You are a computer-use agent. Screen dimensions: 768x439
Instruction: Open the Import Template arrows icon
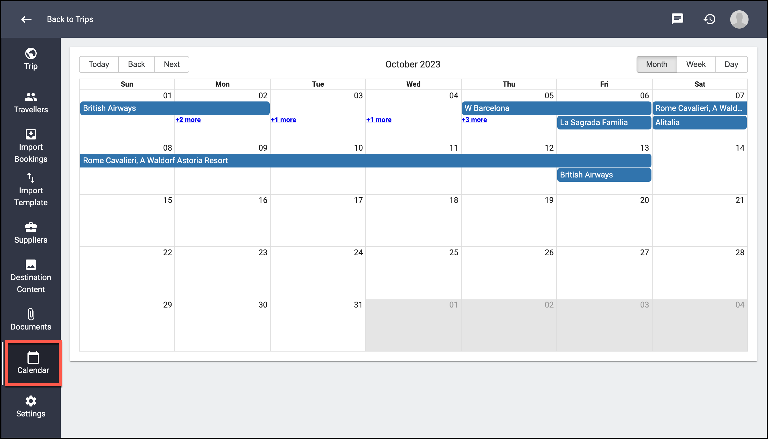31,178
